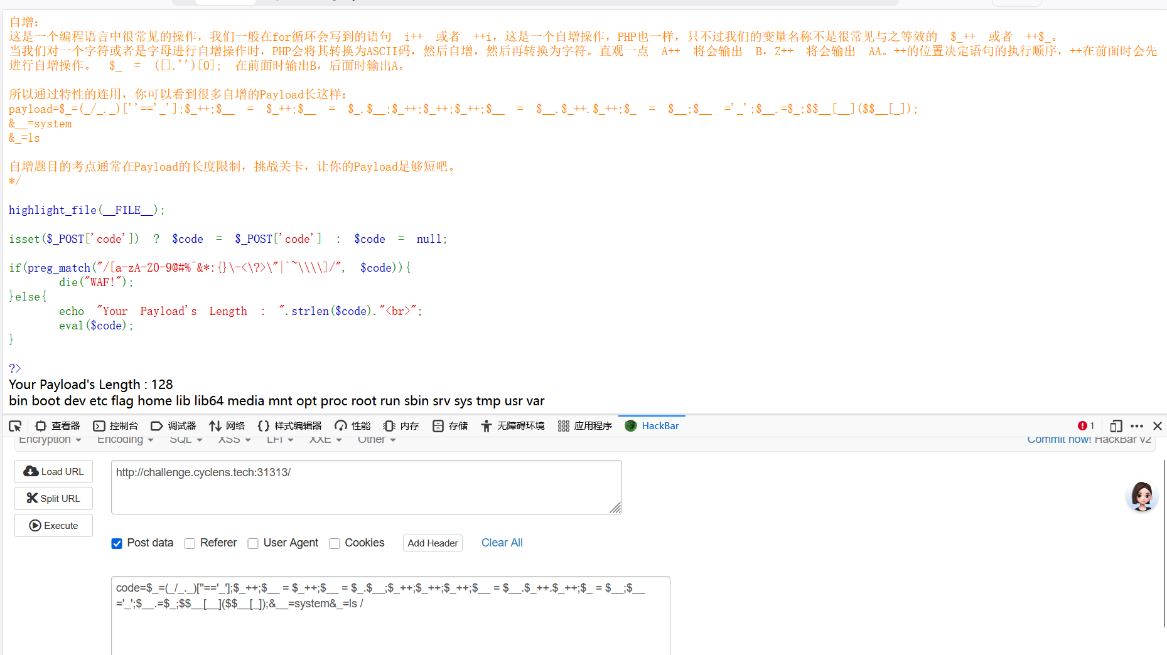1167x655 pixels.
Task: Expand the XXE dropdown in HackBar
Action: [x=325, y=440]
